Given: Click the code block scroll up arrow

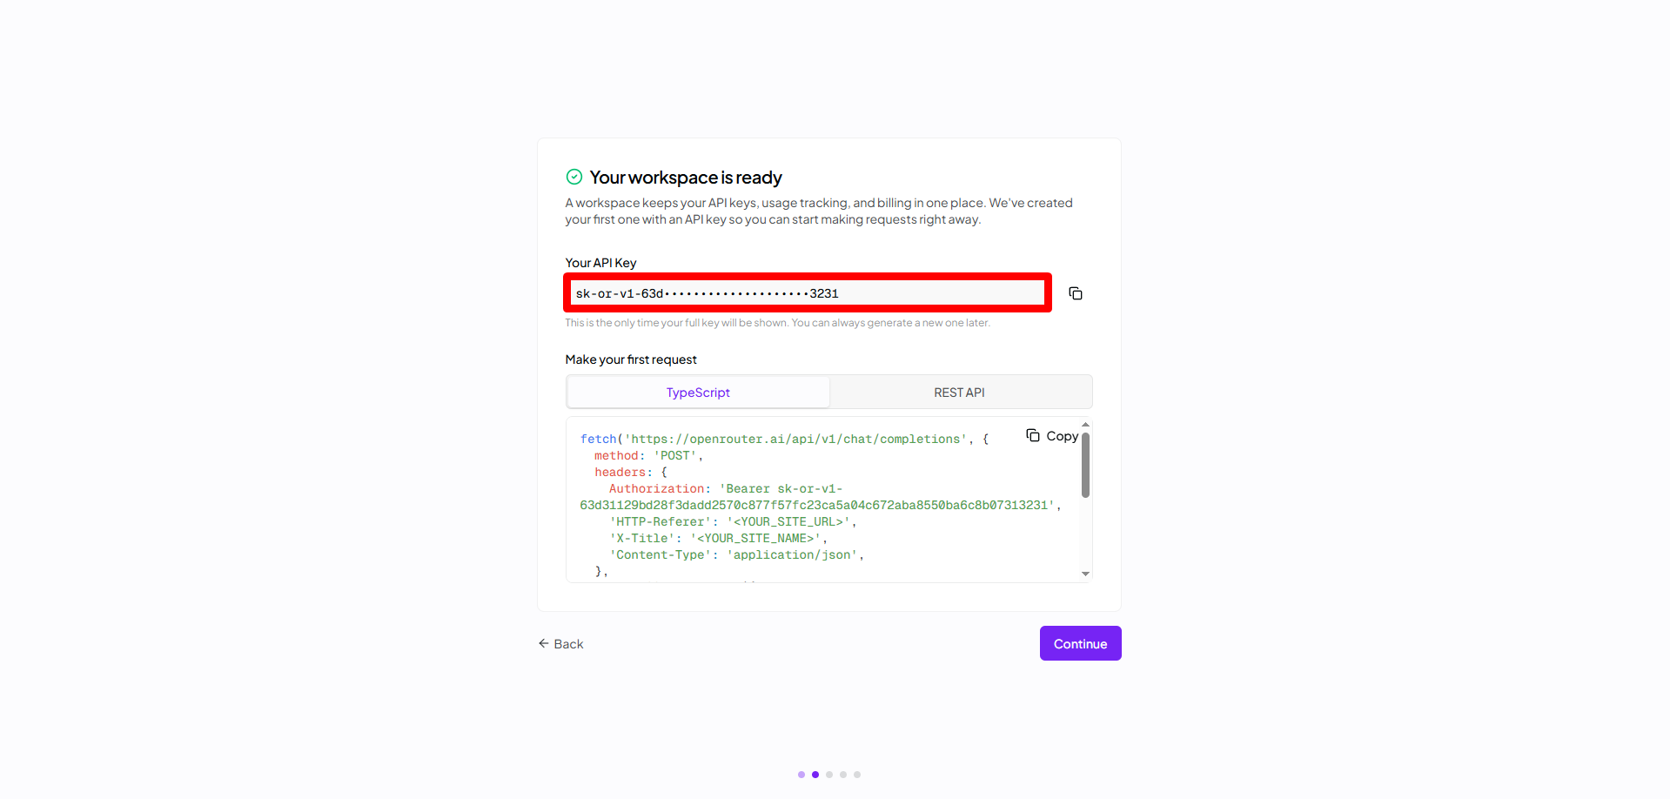Looking at the screenshot, I should click(1085, 424).
